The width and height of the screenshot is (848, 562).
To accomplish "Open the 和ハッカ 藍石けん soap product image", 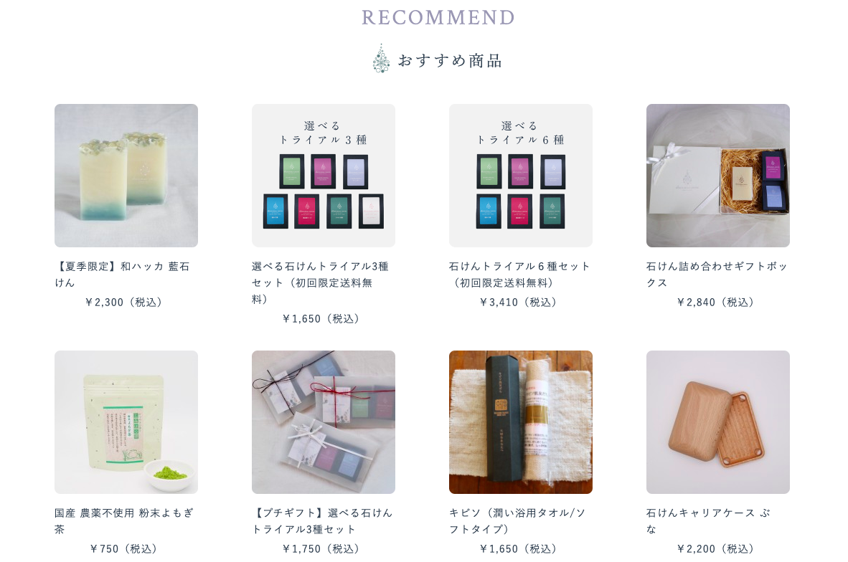I will point(126,176).
